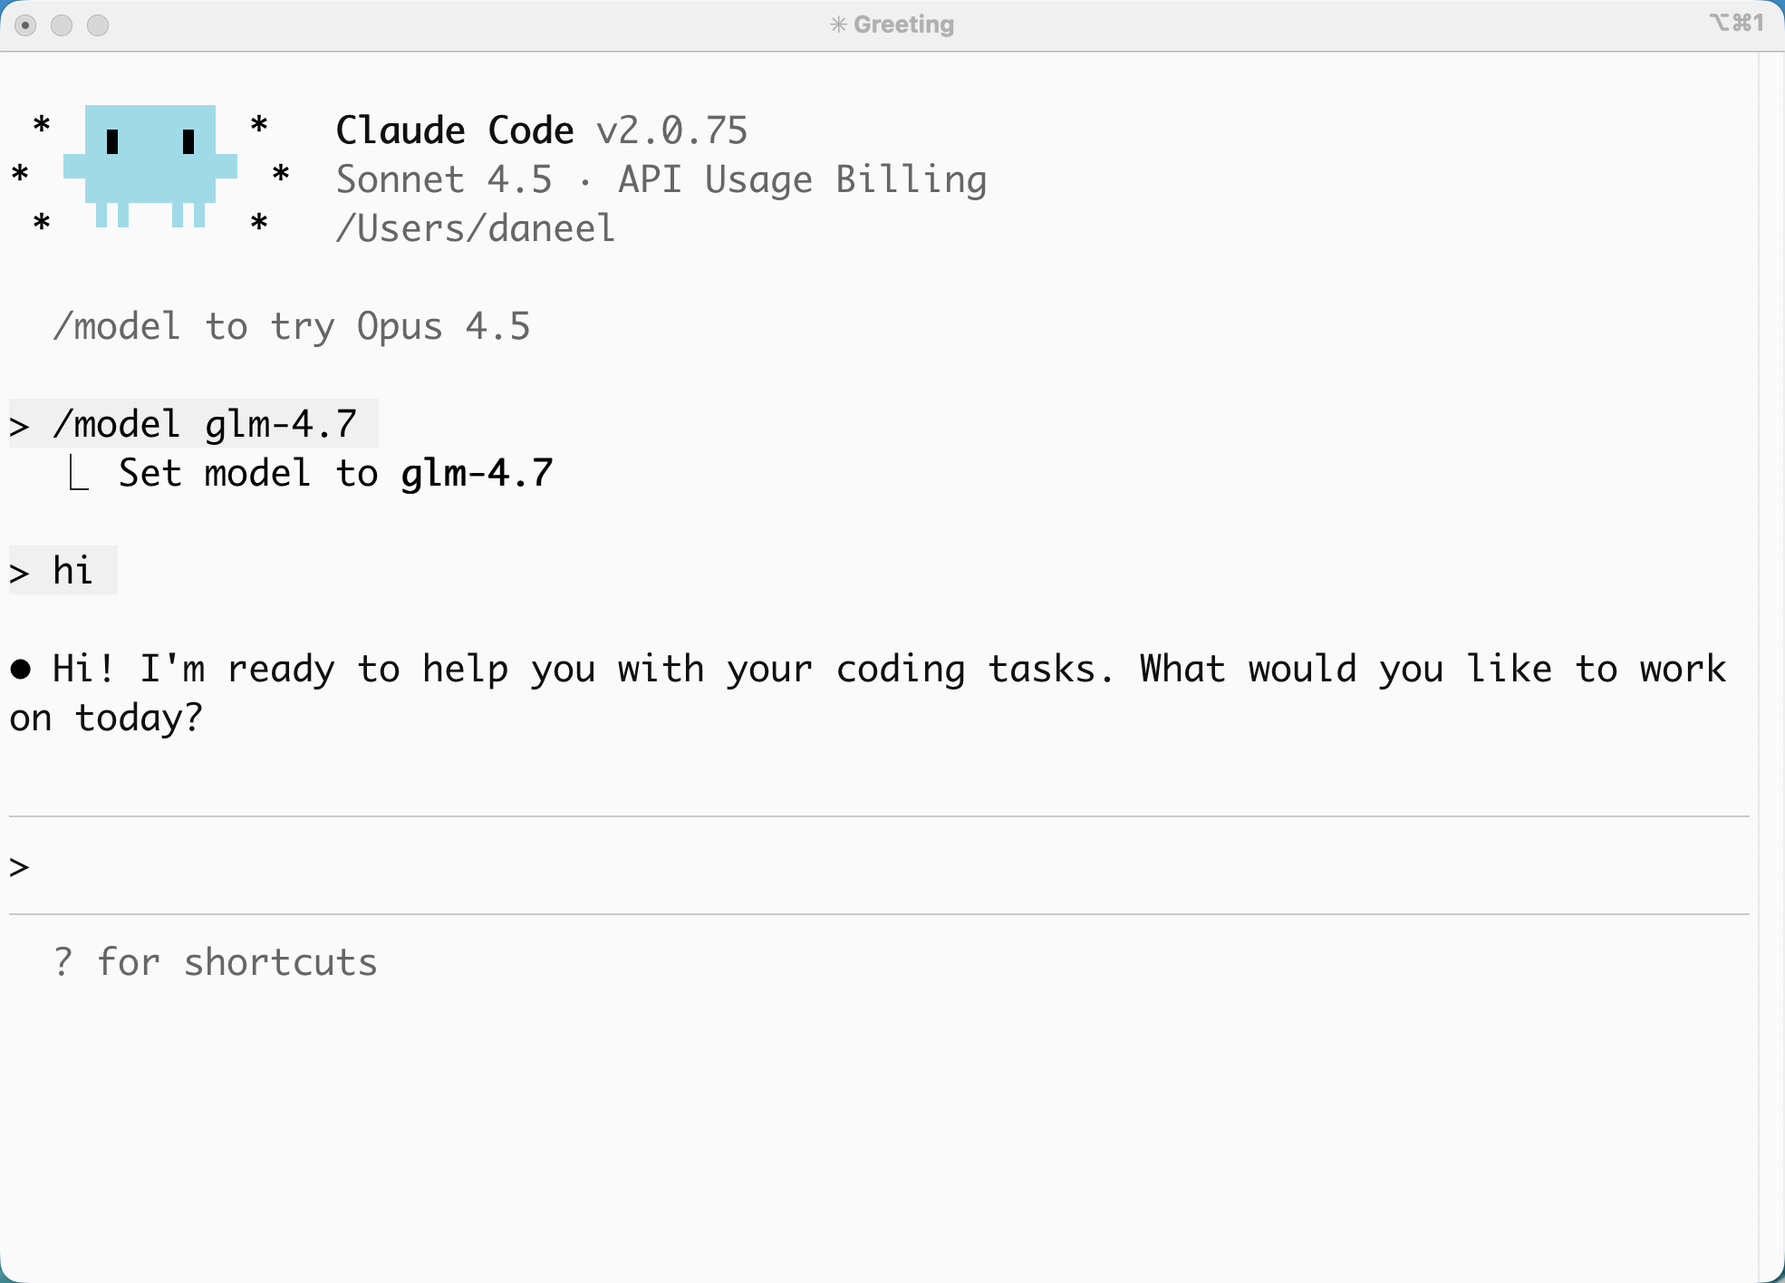This screenshot has height=1283, width=1785.
Task: Click the tree-branch connector before Set model
Action: coord(79,474)
